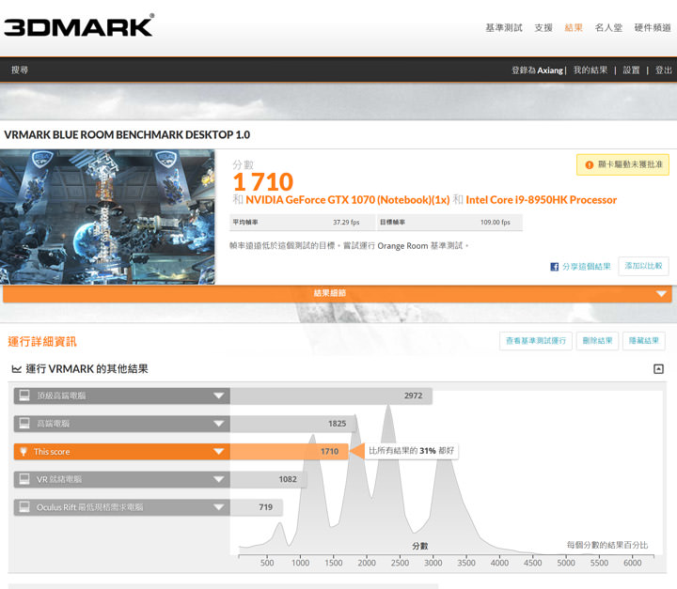Click the 添加以比較 button
677x589 pixels.
[644, 266]
